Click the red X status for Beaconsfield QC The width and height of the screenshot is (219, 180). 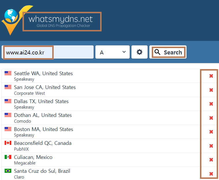(211, 146)
